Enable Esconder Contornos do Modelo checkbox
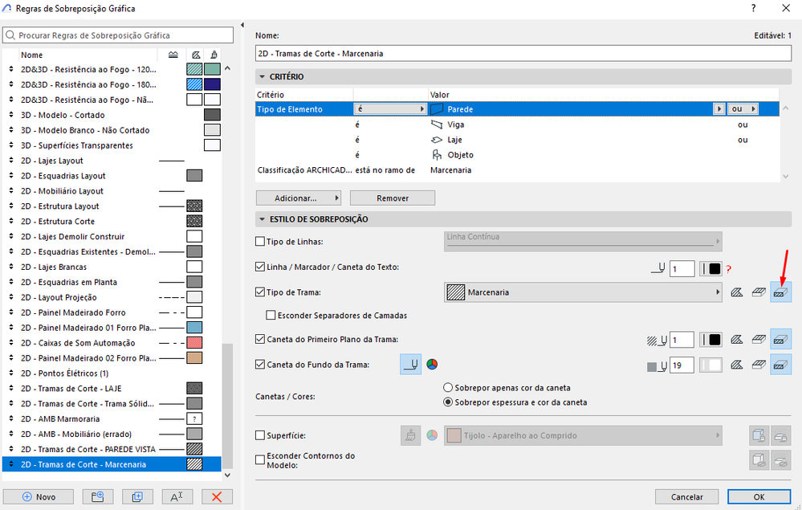The height and width of the screenshot is (510, 802). click(260, 460)
